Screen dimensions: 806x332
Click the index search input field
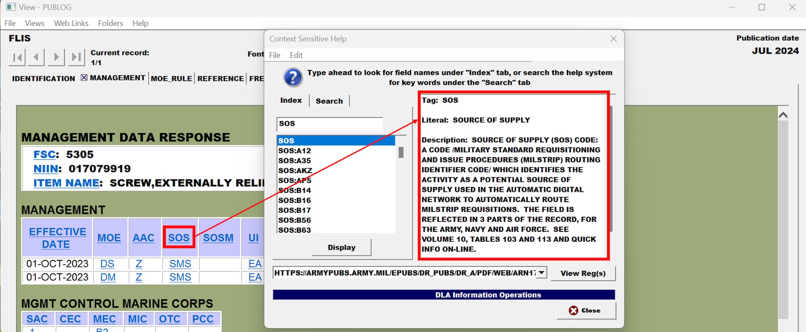(330, 124)
